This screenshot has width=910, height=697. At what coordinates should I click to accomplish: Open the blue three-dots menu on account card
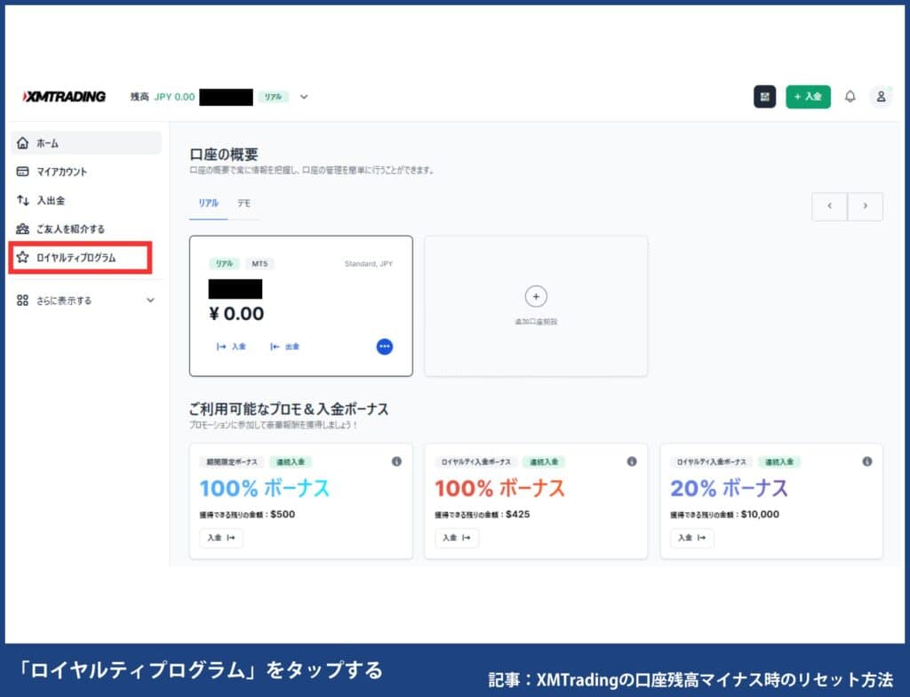pos(384,347)
